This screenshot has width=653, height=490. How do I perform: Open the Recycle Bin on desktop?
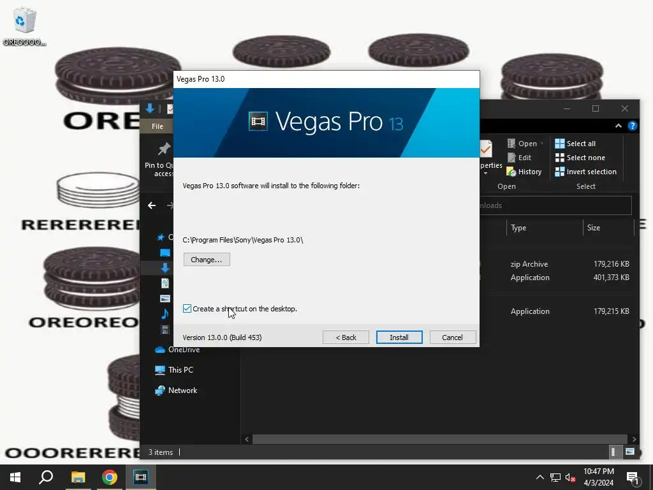[25, 27]
